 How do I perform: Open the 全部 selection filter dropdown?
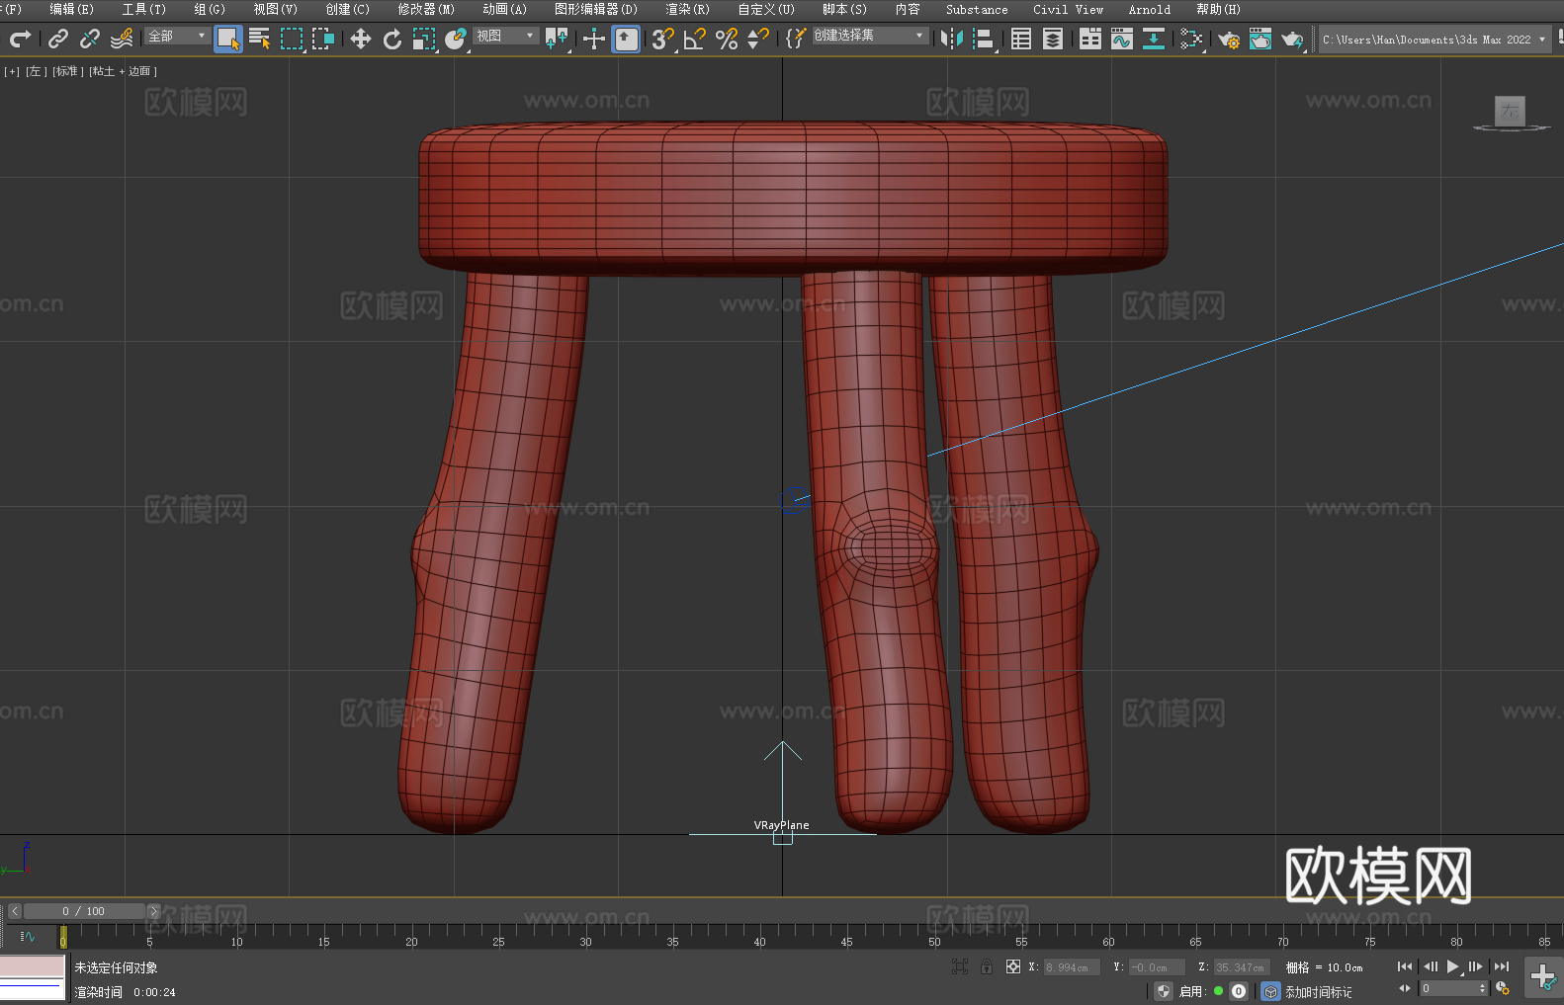tap(177, 36)
